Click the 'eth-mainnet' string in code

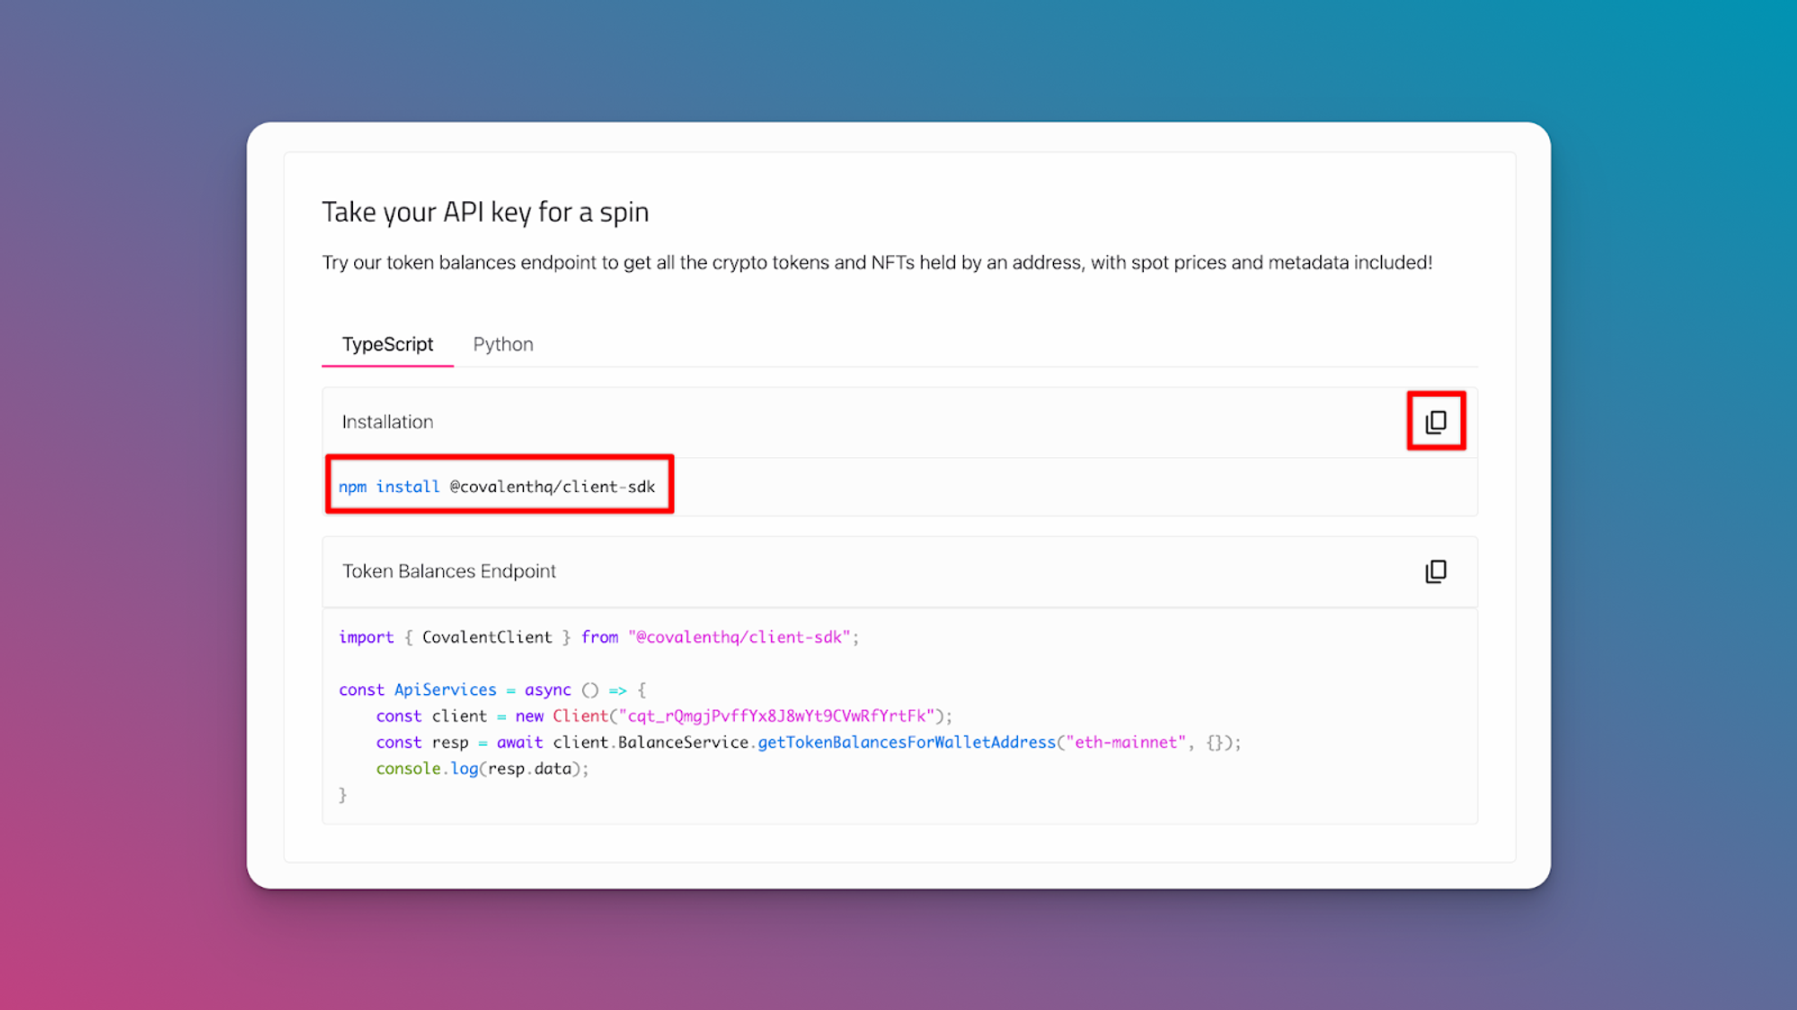click(1126, 742)
